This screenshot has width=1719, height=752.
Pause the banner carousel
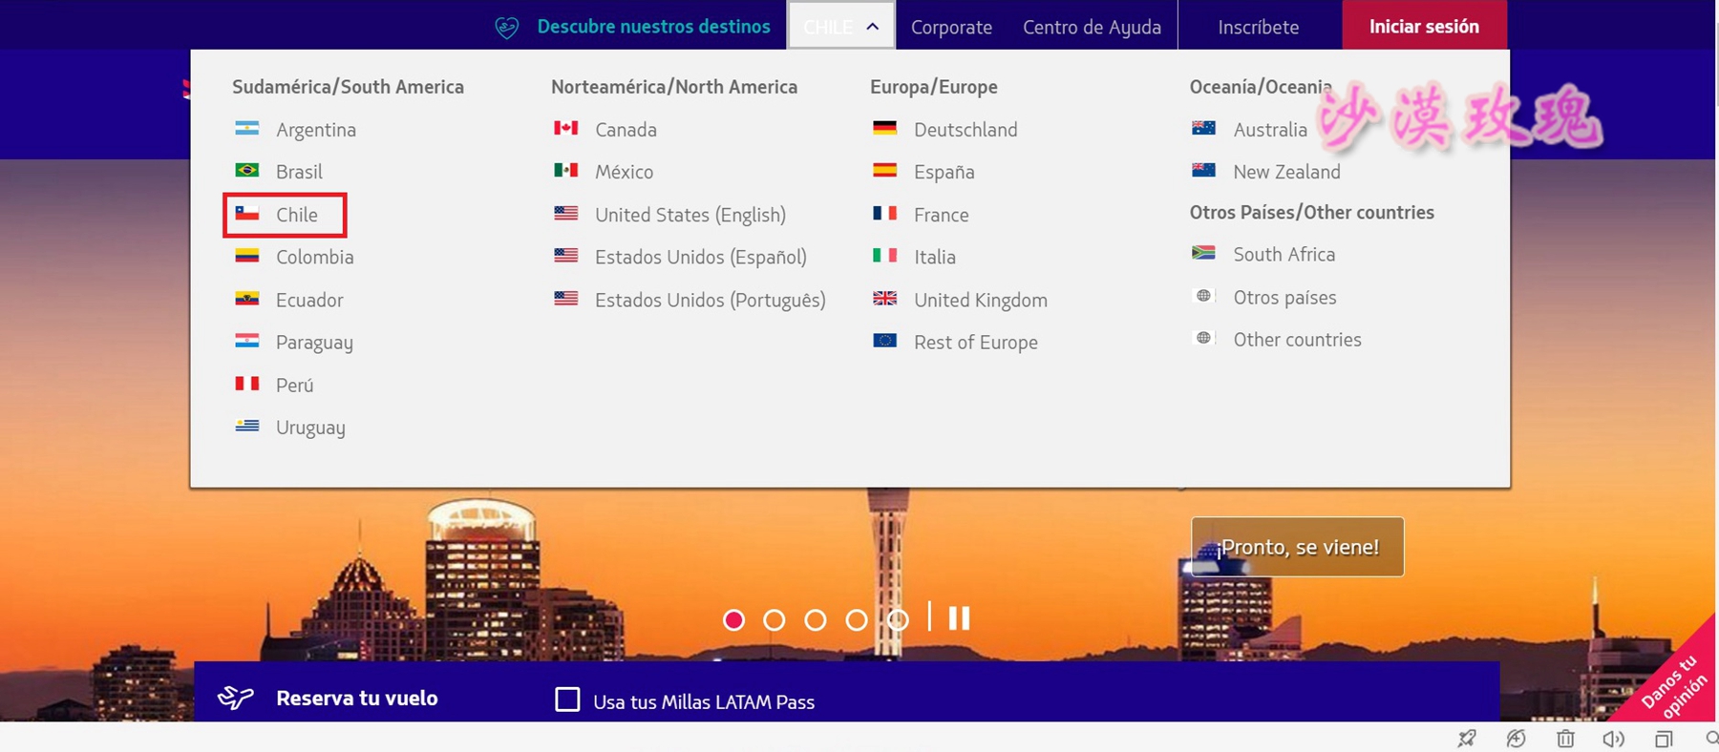click(x=959, y=618)
